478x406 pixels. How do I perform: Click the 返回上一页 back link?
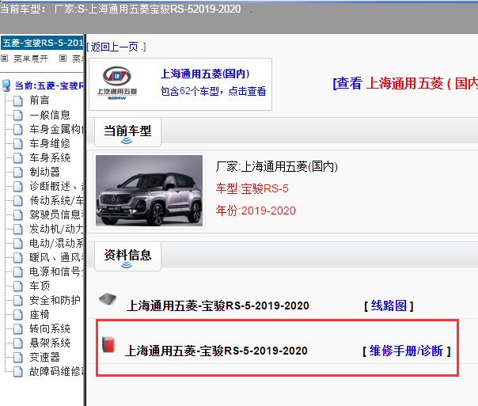tap(116, 47)
